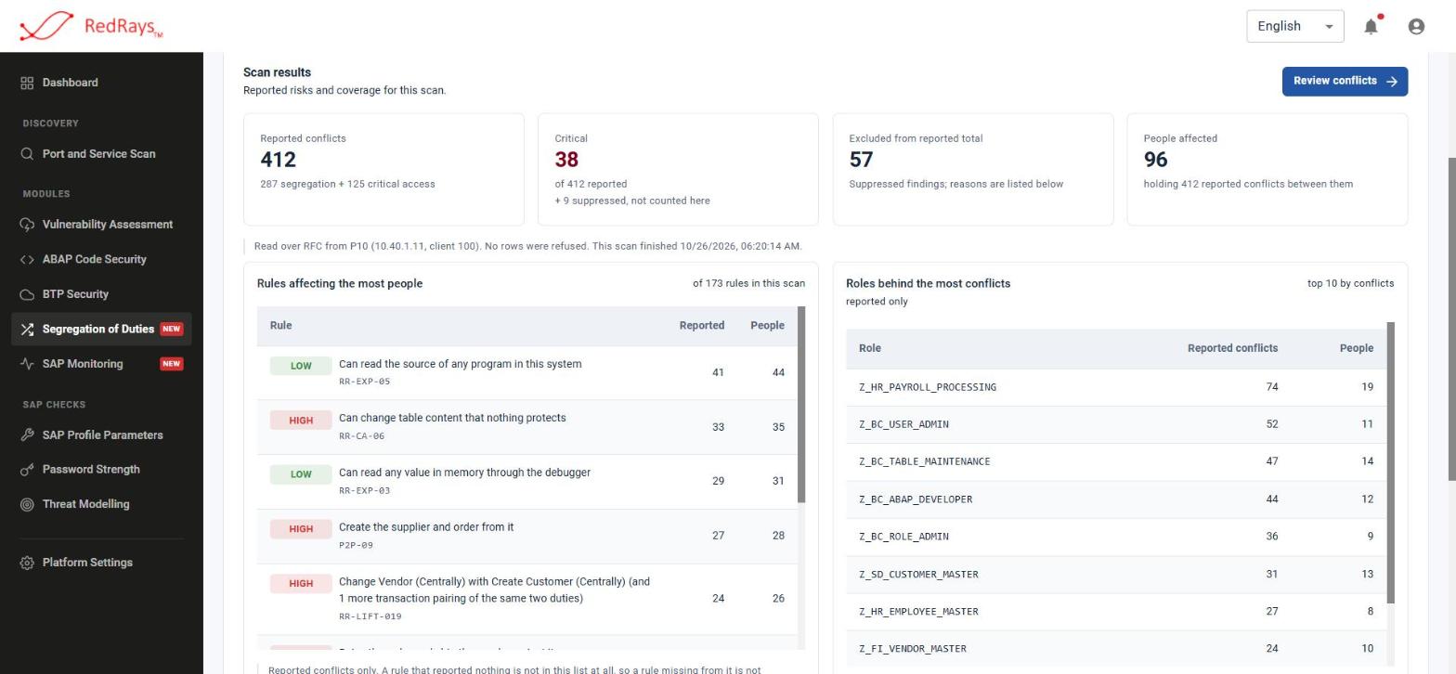Open SAP Monitoring page
This screenshot has width=1456, height=674.
click(x=101, y=364)
